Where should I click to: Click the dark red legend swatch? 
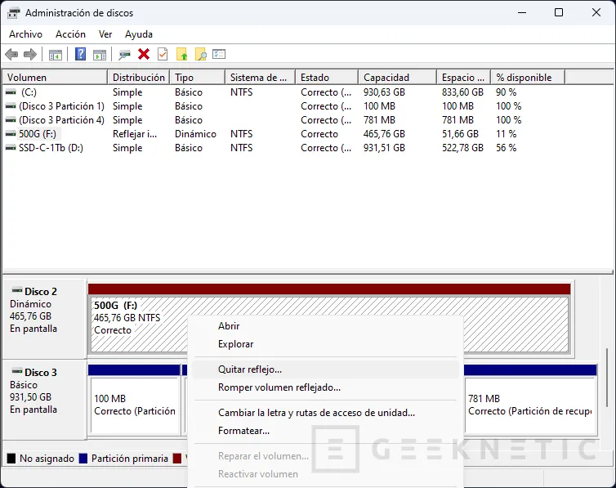177,458
